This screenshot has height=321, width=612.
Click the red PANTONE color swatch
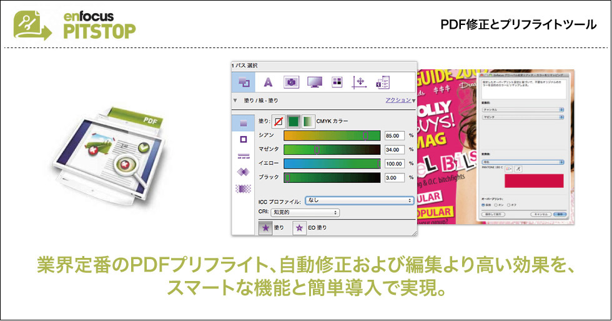tap(534, 181)
